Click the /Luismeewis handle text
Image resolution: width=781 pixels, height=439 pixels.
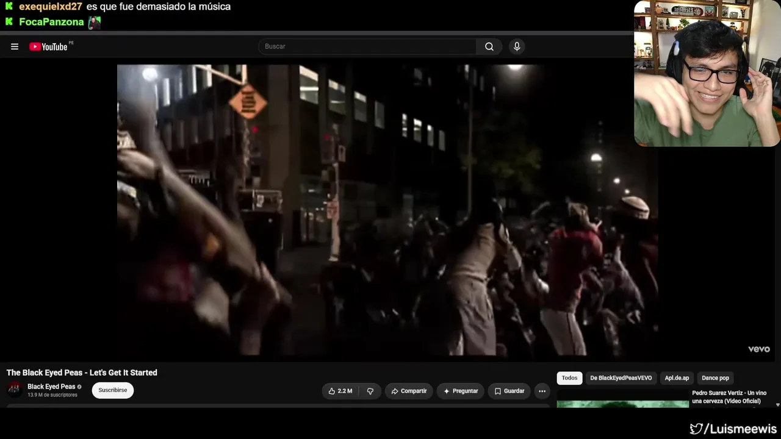pyautogui.click(x=741, y=429)
